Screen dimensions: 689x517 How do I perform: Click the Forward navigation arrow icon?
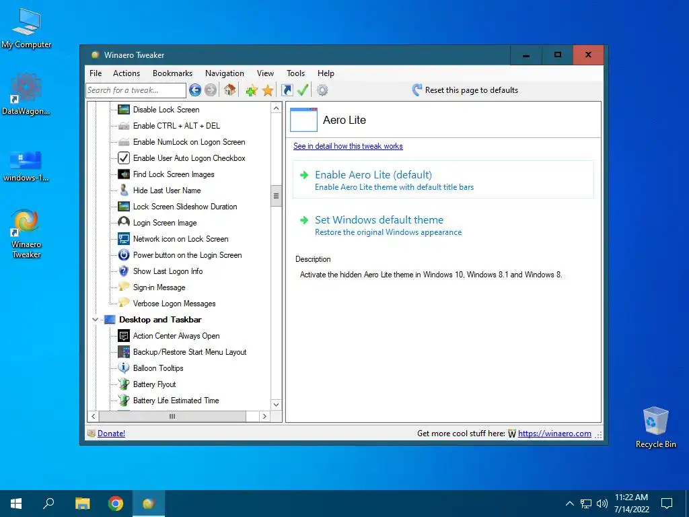point(211,90)
